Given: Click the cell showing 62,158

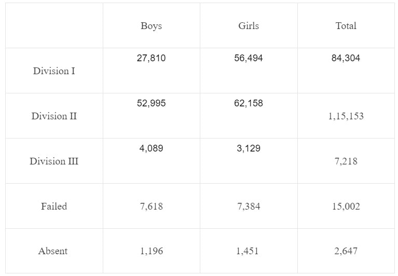Looking at the screenshot, I should (x=249, y=103).
